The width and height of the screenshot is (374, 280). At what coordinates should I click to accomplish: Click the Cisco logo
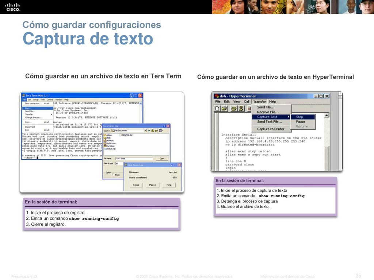tap(13, 7)
